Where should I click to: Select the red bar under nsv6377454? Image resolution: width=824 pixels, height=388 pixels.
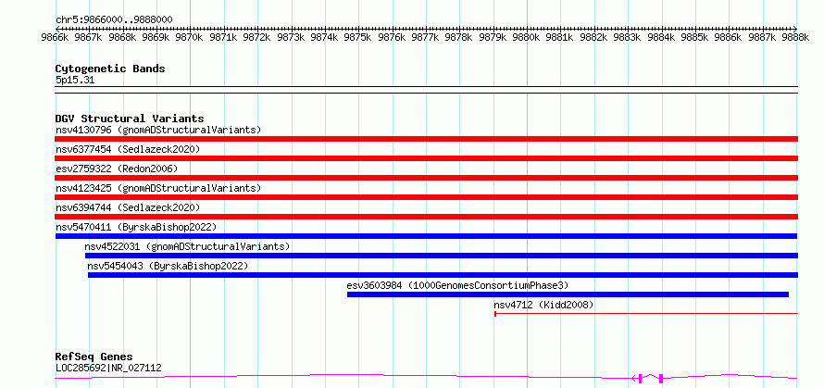426,158
